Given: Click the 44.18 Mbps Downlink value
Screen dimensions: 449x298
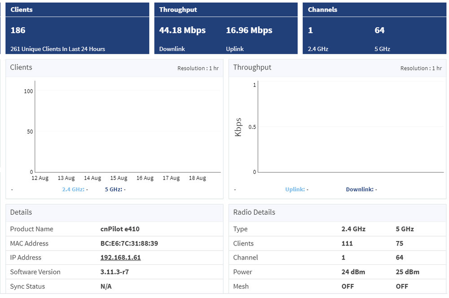Looking at the screenshot, I should pyautogui.click(x=182, y=30).
